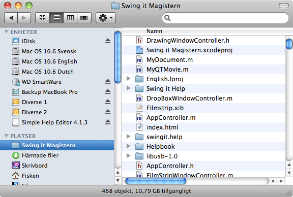Expand the libusb-1.0 folder
Screen dimensions: 293x197
coord(128,155)
